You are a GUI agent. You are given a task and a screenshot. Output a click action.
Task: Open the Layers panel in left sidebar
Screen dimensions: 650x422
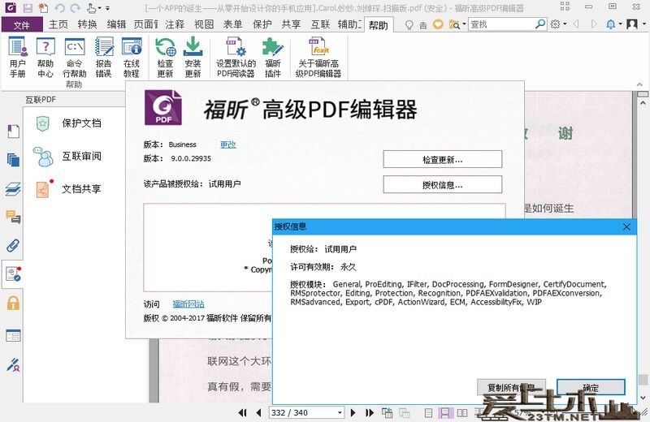click(13, 189)
